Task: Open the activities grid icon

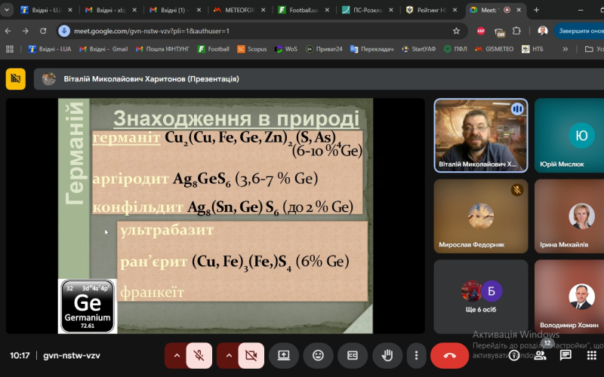Action: point(592,355)
